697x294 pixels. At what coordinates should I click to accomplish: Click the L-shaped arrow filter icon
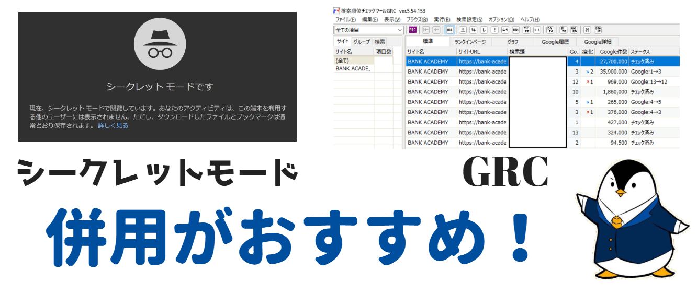pos(484,30)
